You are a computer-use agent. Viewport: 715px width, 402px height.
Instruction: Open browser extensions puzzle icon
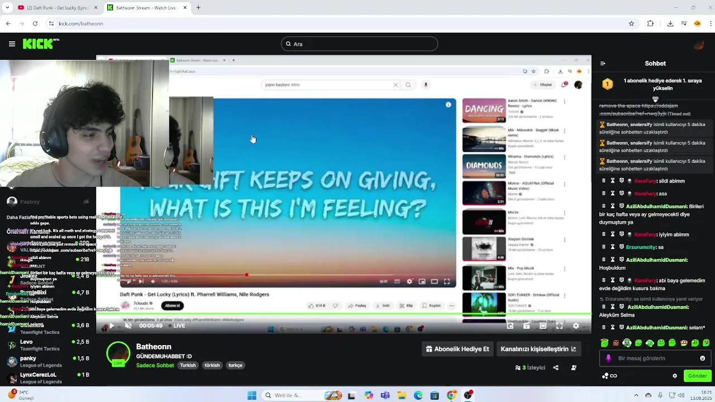pyautogui.click(x=650, y=23)
